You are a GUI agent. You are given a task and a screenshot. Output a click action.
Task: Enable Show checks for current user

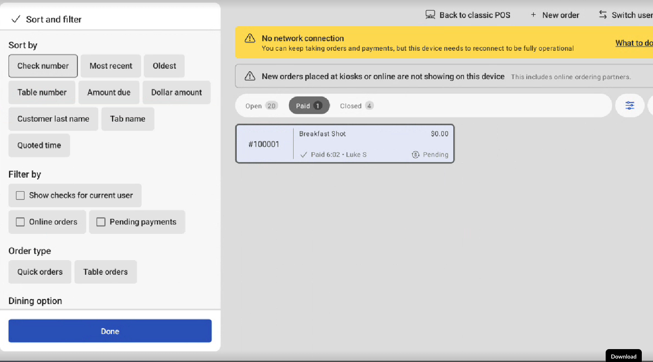[20, 196]
